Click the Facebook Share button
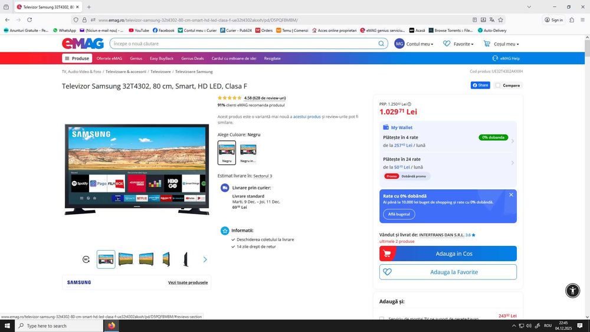 coord(480,86)
